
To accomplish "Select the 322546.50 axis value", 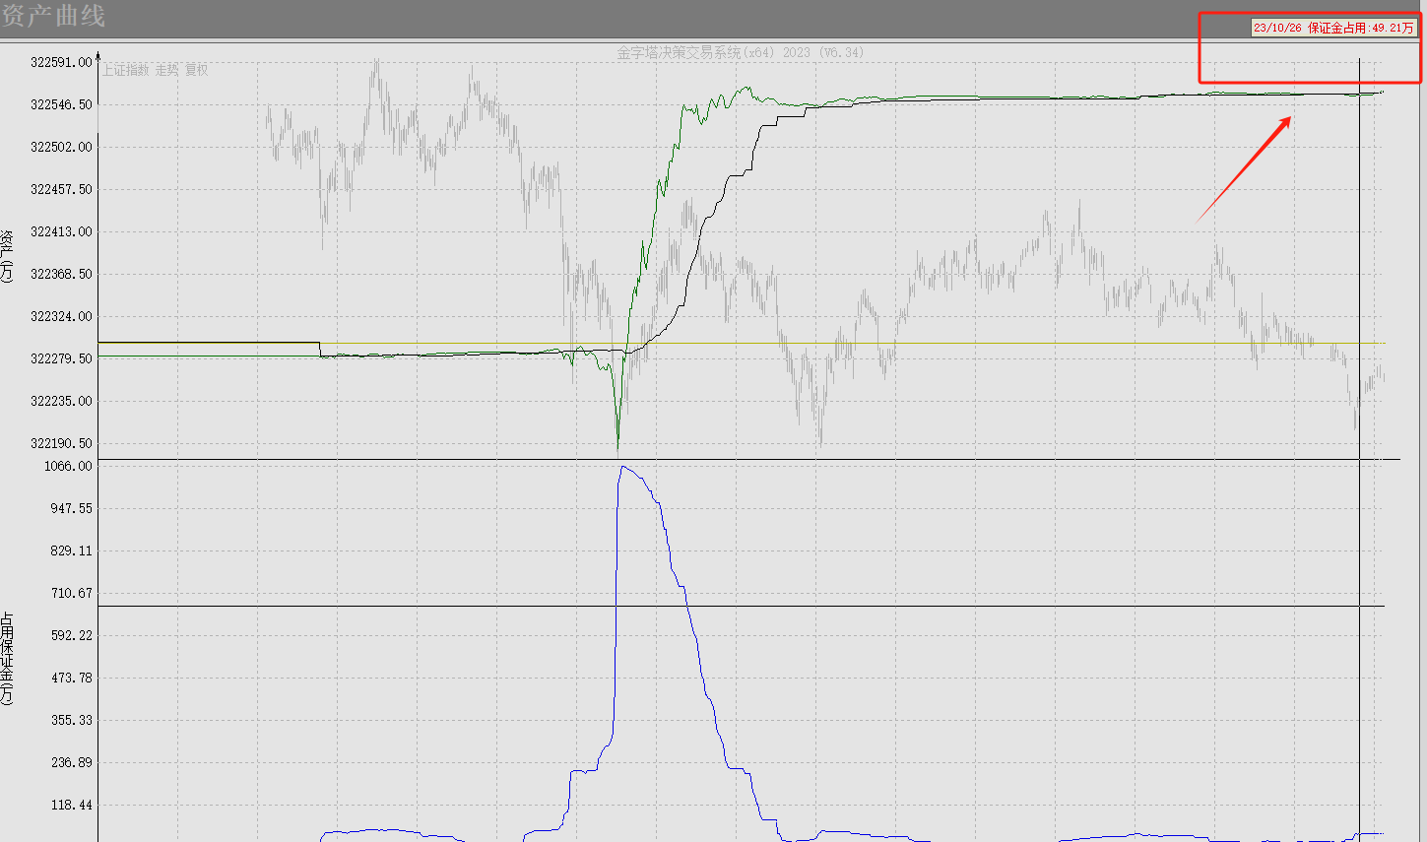I will pyautogui.click(x=61, y=104).
